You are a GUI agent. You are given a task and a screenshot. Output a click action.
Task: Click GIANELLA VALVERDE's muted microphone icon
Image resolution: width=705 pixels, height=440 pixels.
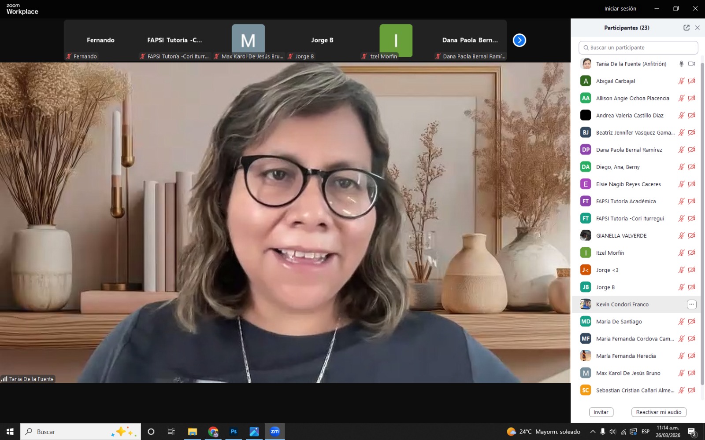click(x=681, y=236)
